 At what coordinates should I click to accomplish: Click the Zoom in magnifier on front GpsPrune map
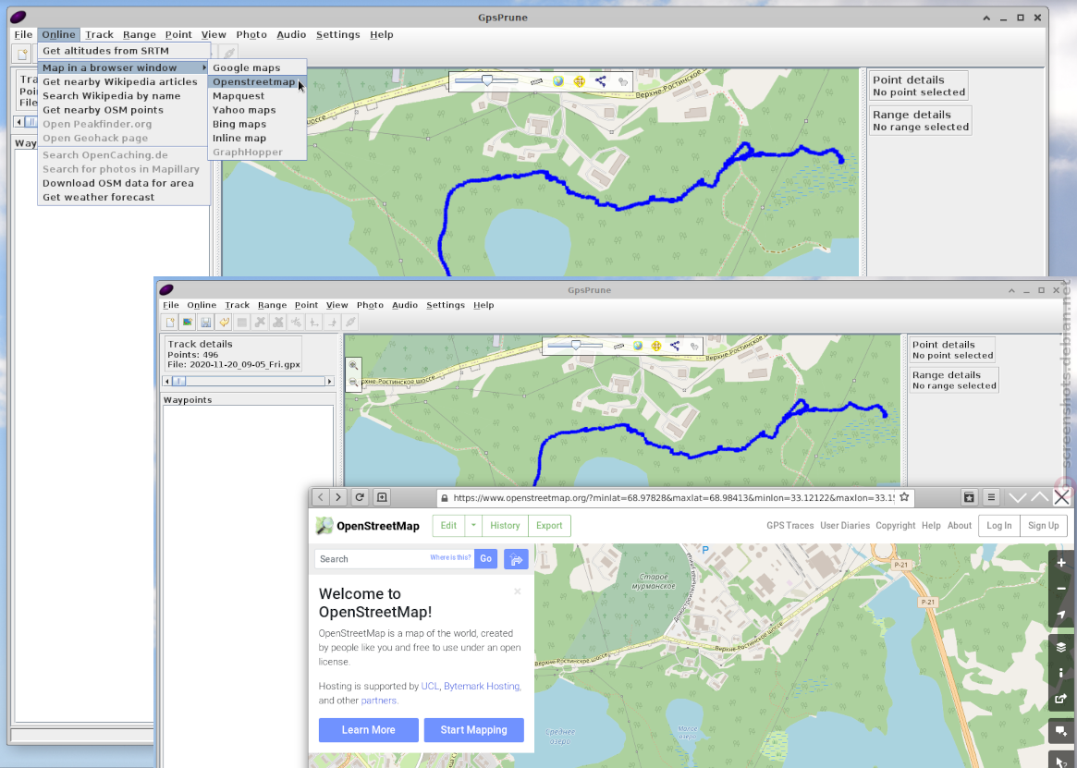coord(353,365)
